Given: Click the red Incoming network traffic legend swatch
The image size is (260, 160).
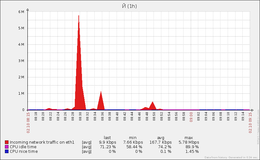Looking at the screenshot, I should [7, 142].
